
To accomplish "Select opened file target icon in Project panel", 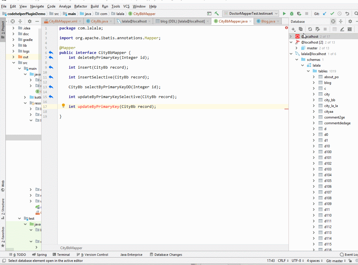I will (13, 21).
